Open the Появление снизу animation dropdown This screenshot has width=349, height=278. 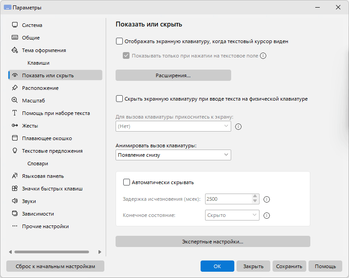tap(173, 155)
